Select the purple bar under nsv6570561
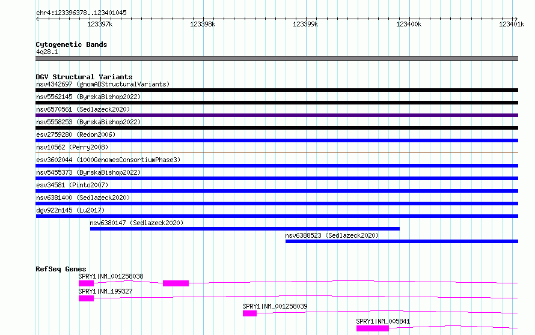The height and width of the screenshot is (335, 535). (x=277, y=115)
